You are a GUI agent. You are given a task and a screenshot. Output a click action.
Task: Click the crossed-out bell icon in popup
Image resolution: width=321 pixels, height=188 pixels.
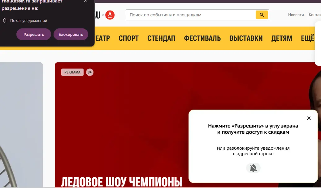pos(253,168)
